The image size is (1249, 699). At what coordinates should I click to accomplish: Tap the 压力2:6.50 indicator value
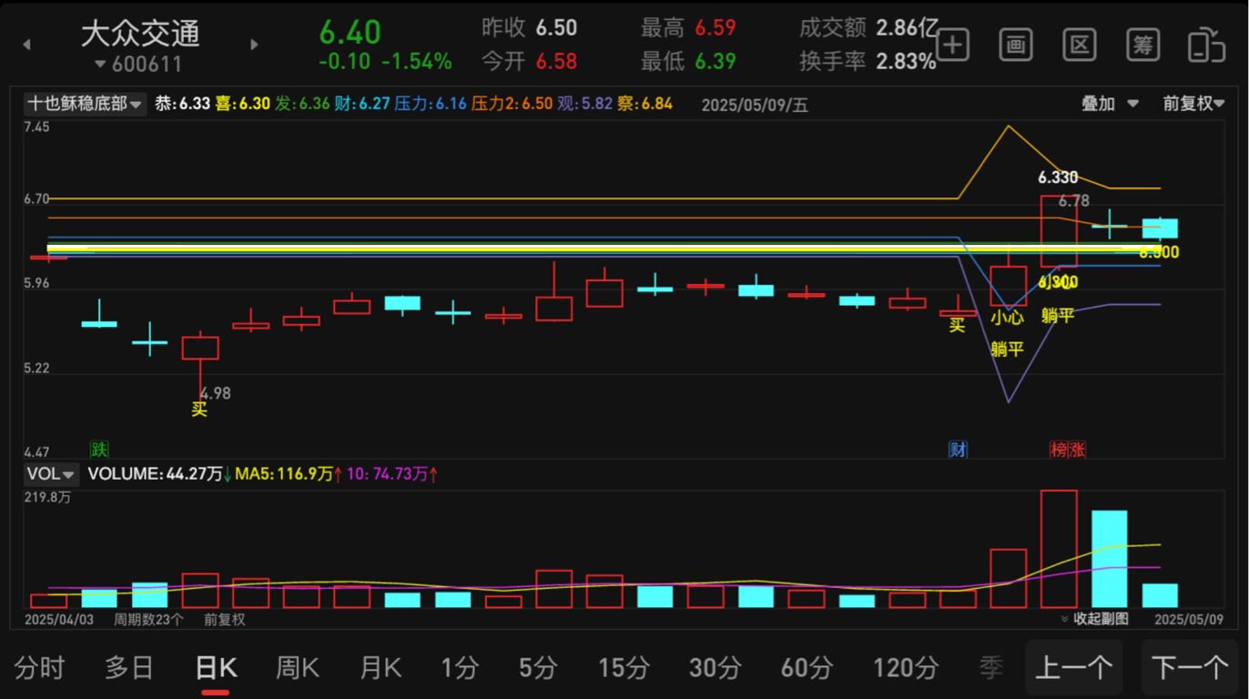tap(512, 104)
